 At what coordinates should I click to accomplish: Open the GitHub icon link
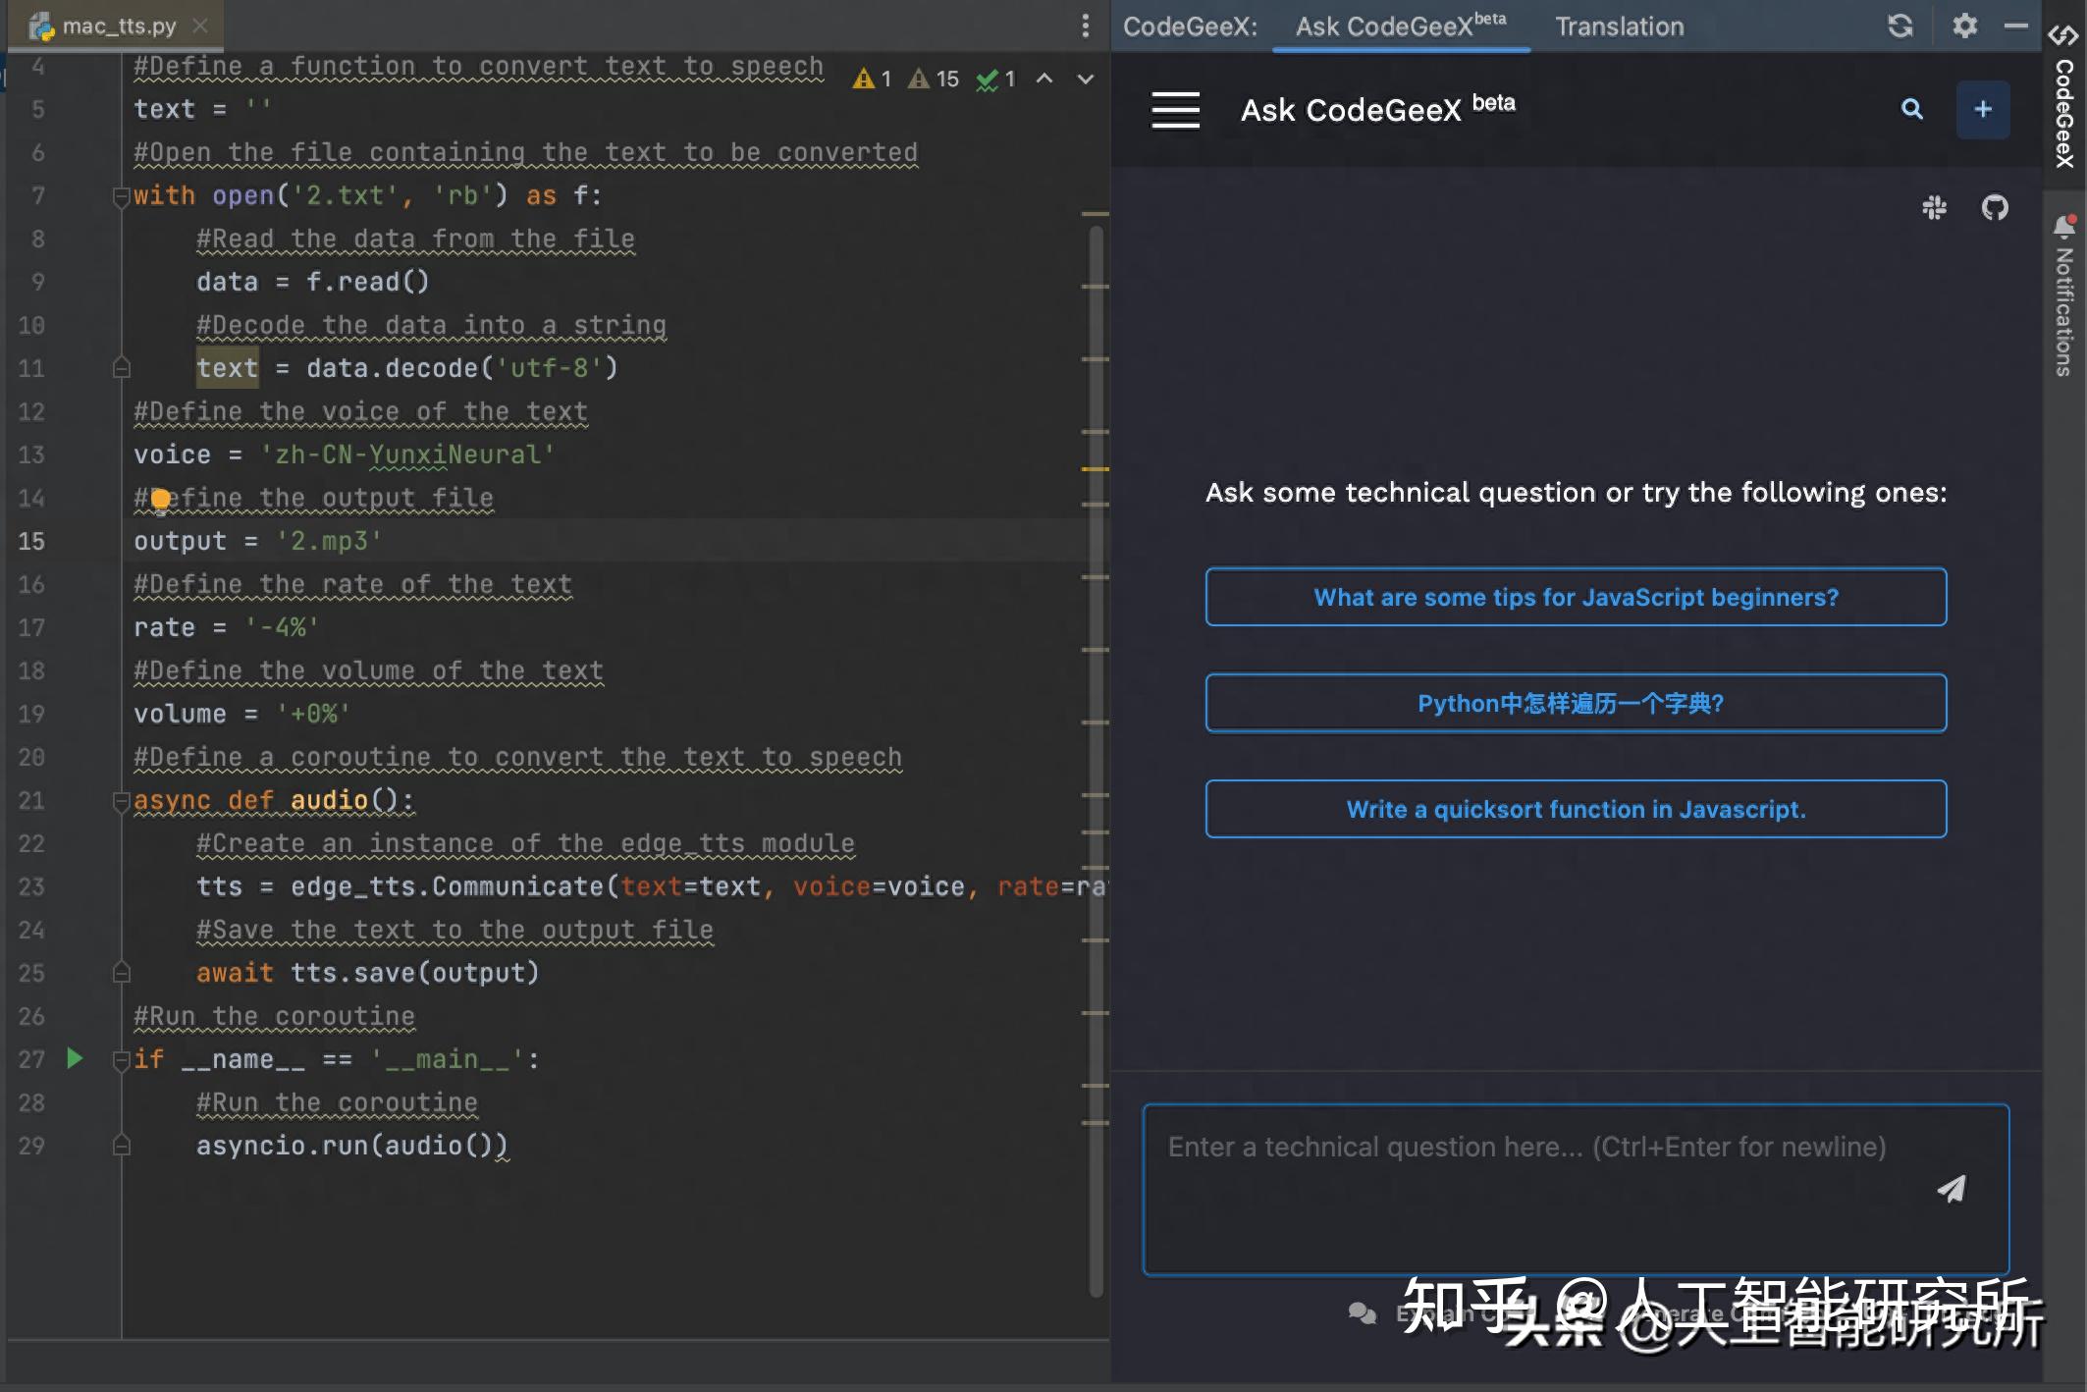tap(1994, 208)
